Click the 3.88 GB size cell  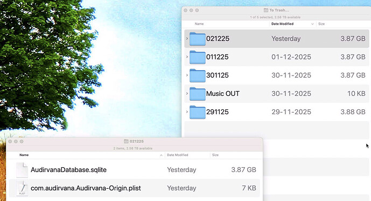pyautogui.click(x=353, y=112)
